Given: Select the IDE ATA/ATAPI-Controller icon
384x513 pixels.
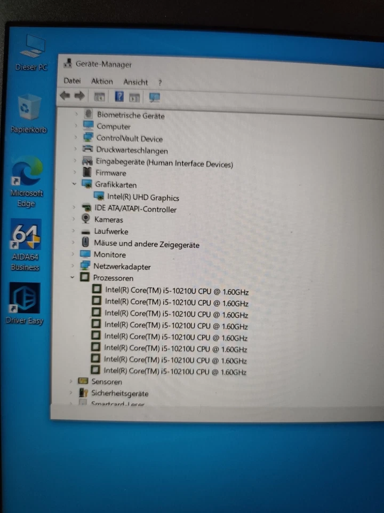Looking at the screenshot, I should [x=86, y=207].
